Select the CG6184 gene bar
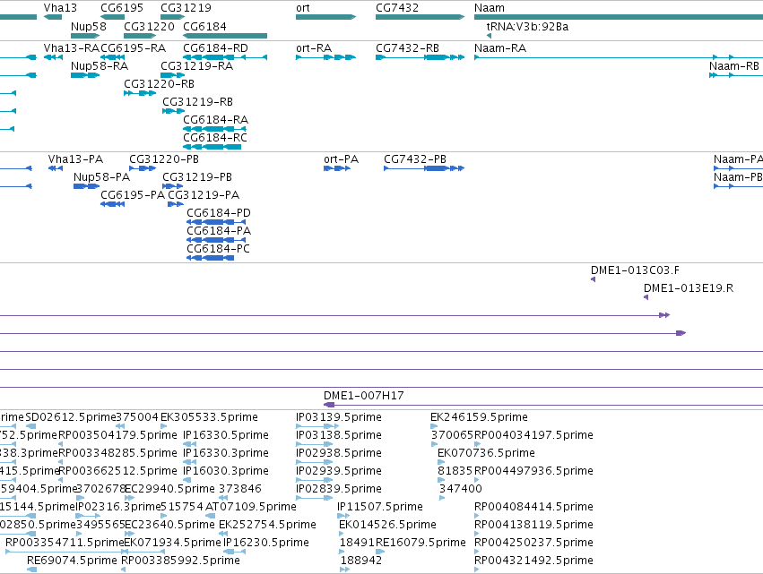 click(225, 36)
